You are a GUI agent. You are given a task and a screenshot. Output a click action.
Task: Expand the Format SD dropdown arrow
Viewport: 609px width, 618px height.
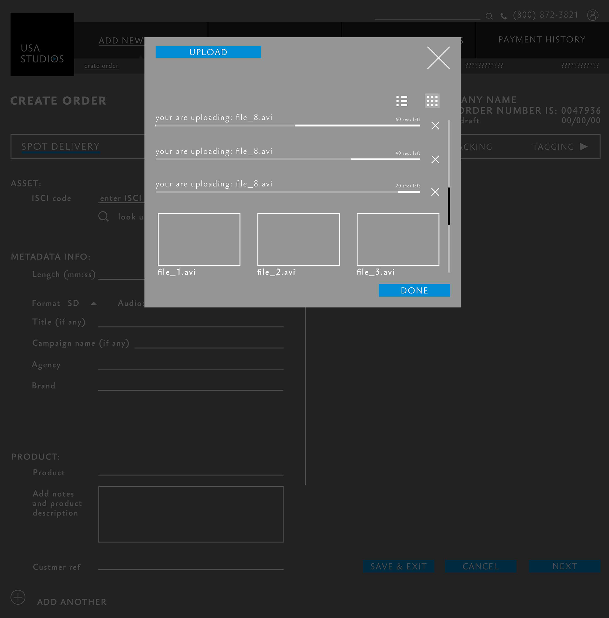94,303
